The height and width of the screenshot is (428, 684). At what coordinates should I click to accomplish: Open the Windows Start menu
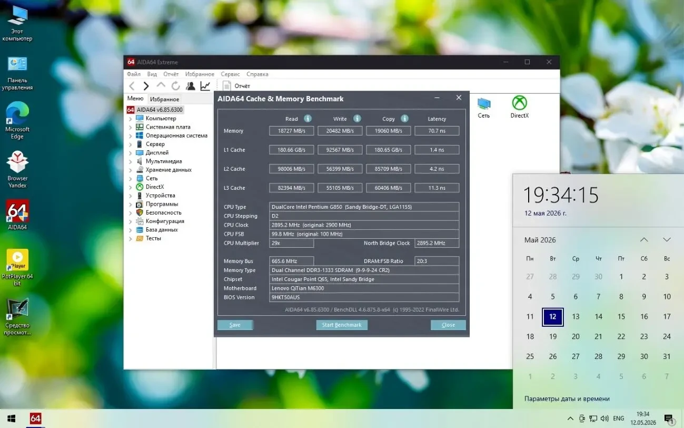point(11,419)
